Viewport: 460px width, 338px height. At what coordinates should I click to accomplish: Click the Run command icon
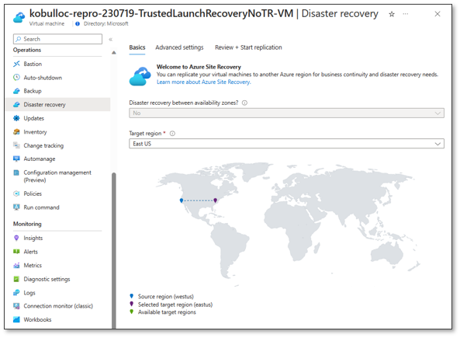pyautogui.click(x=16, y=207)
